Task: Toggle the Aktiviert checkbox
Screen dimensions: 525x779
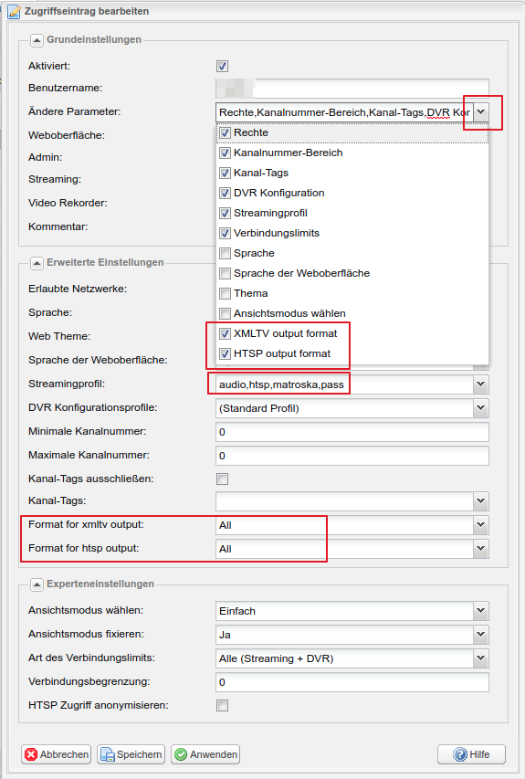Action: [x=222, y=66]
